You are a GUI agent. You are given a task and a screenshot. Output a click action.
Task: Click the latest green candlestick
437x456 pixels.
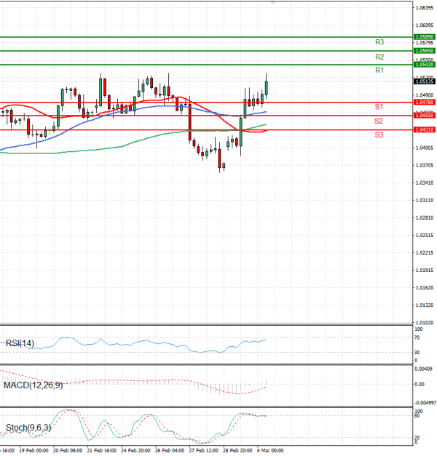click(x=267, y=88)
